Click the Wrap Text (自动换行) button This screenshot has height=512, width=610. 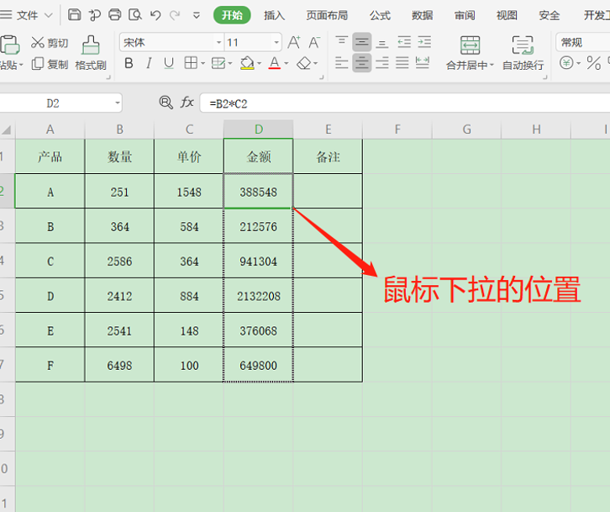pyautogui.click(x=523, y=53)
